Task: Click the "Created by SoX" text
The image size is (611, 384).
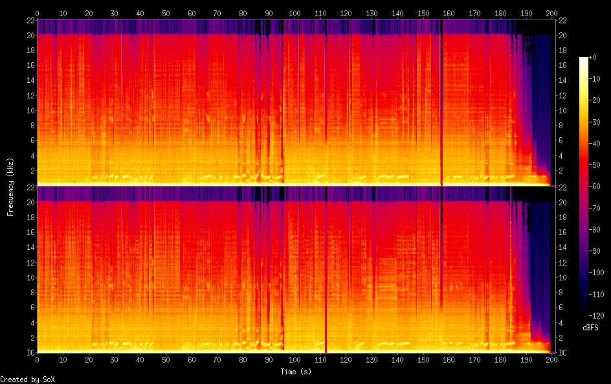Action: pos(27,379)
